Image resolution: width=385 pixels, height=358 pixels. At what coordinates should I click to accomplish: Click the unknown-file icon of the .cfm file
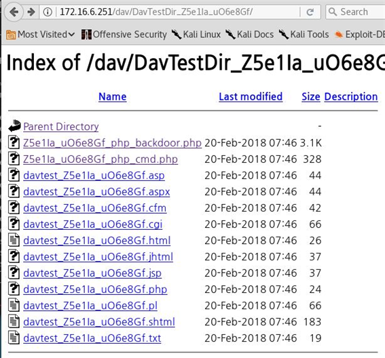pyautogui.click(x=14, y=207)
